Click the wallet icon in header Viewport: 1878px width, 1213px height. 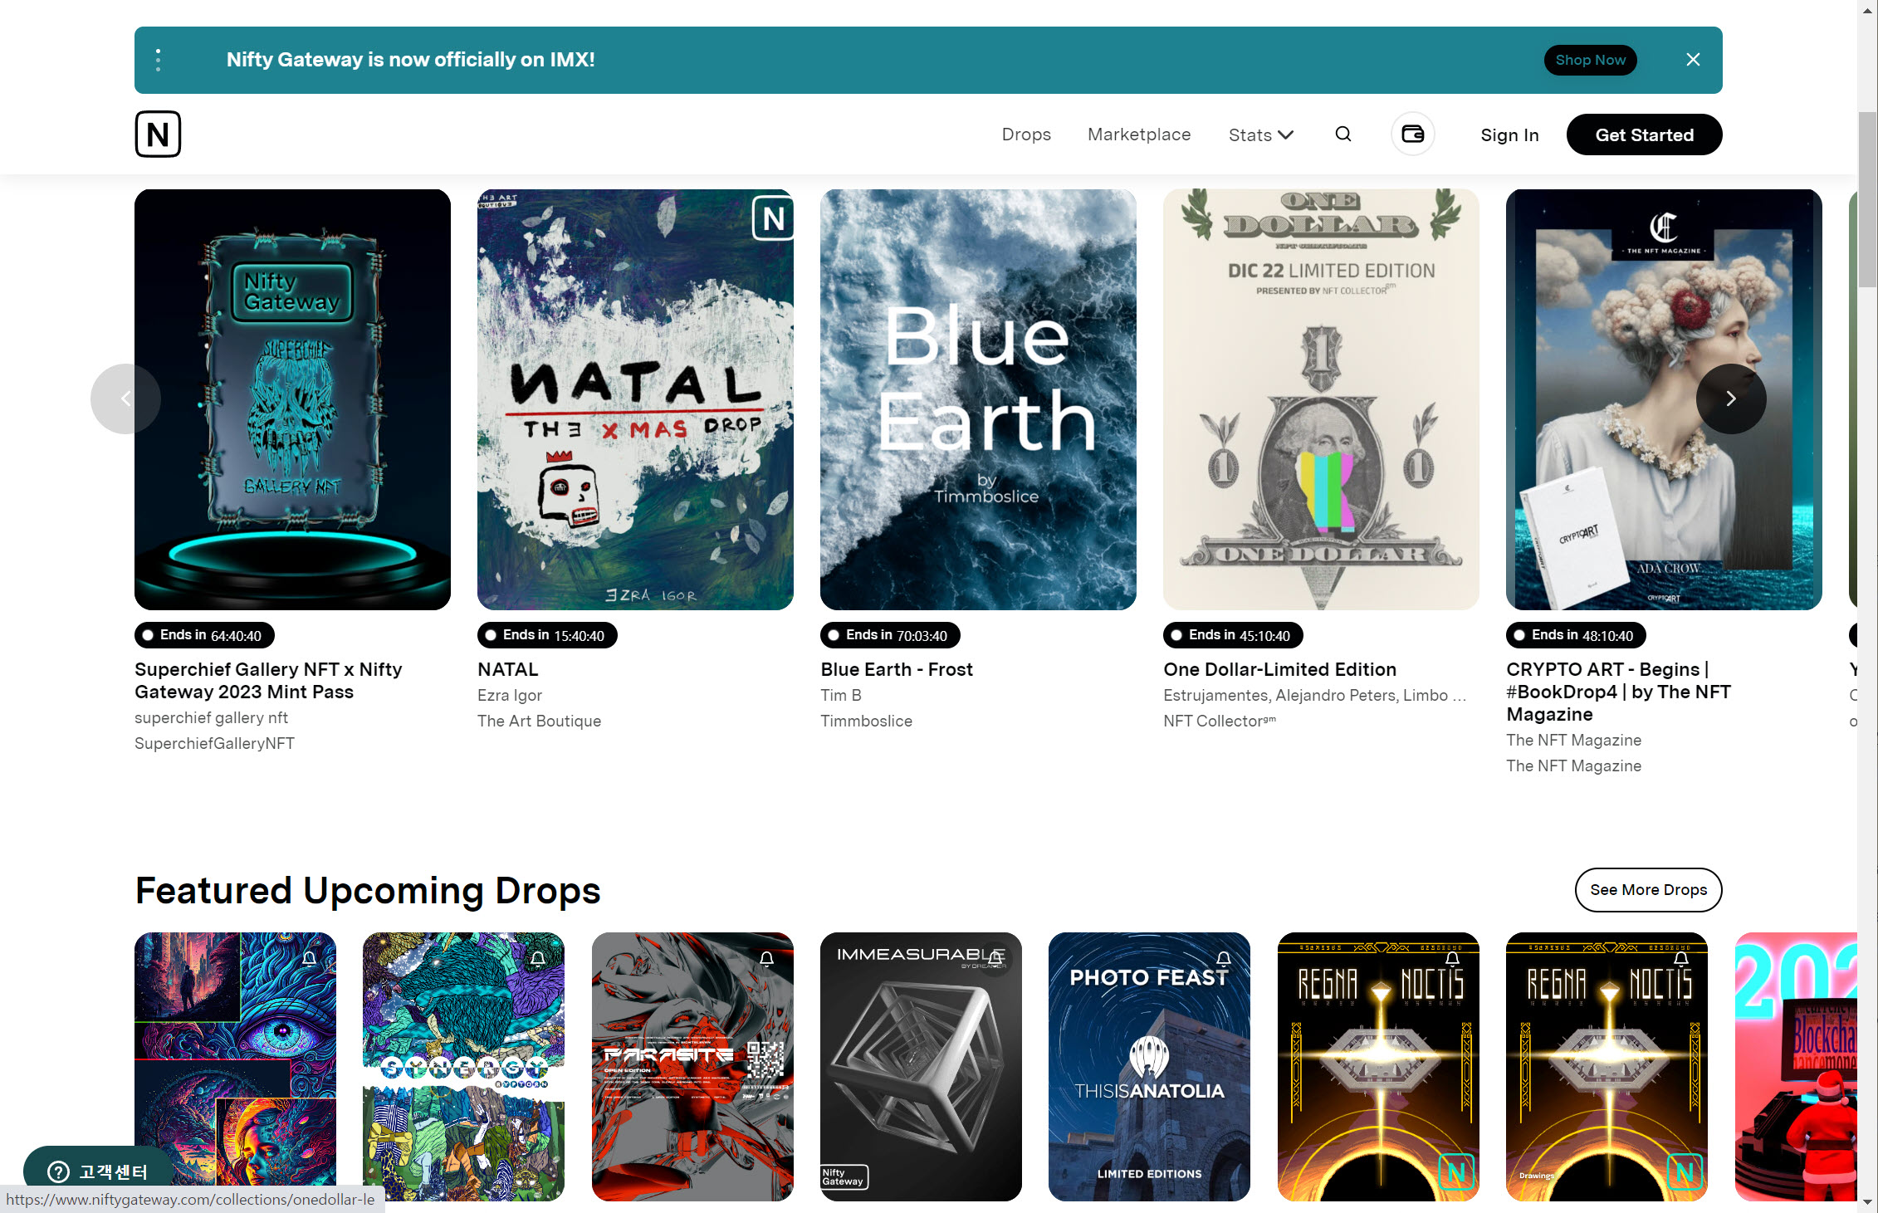point(1412,135)
